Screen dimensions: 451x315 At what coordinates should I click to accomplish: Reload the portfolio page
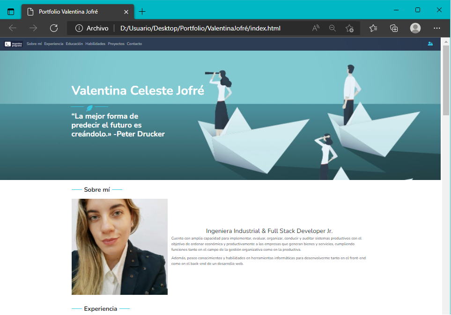[54, 28]
